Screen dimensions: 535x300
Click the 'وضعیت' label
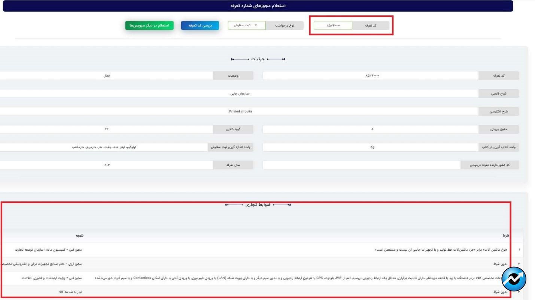[233, 75]
